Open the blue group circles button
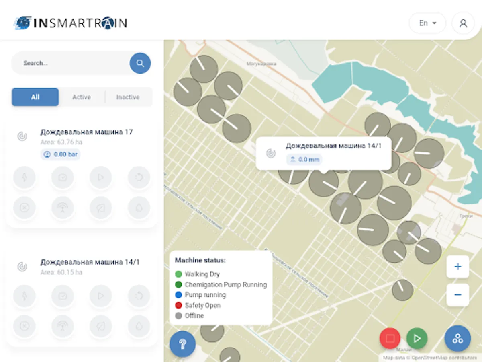482x362 pixels. point(458,338)
